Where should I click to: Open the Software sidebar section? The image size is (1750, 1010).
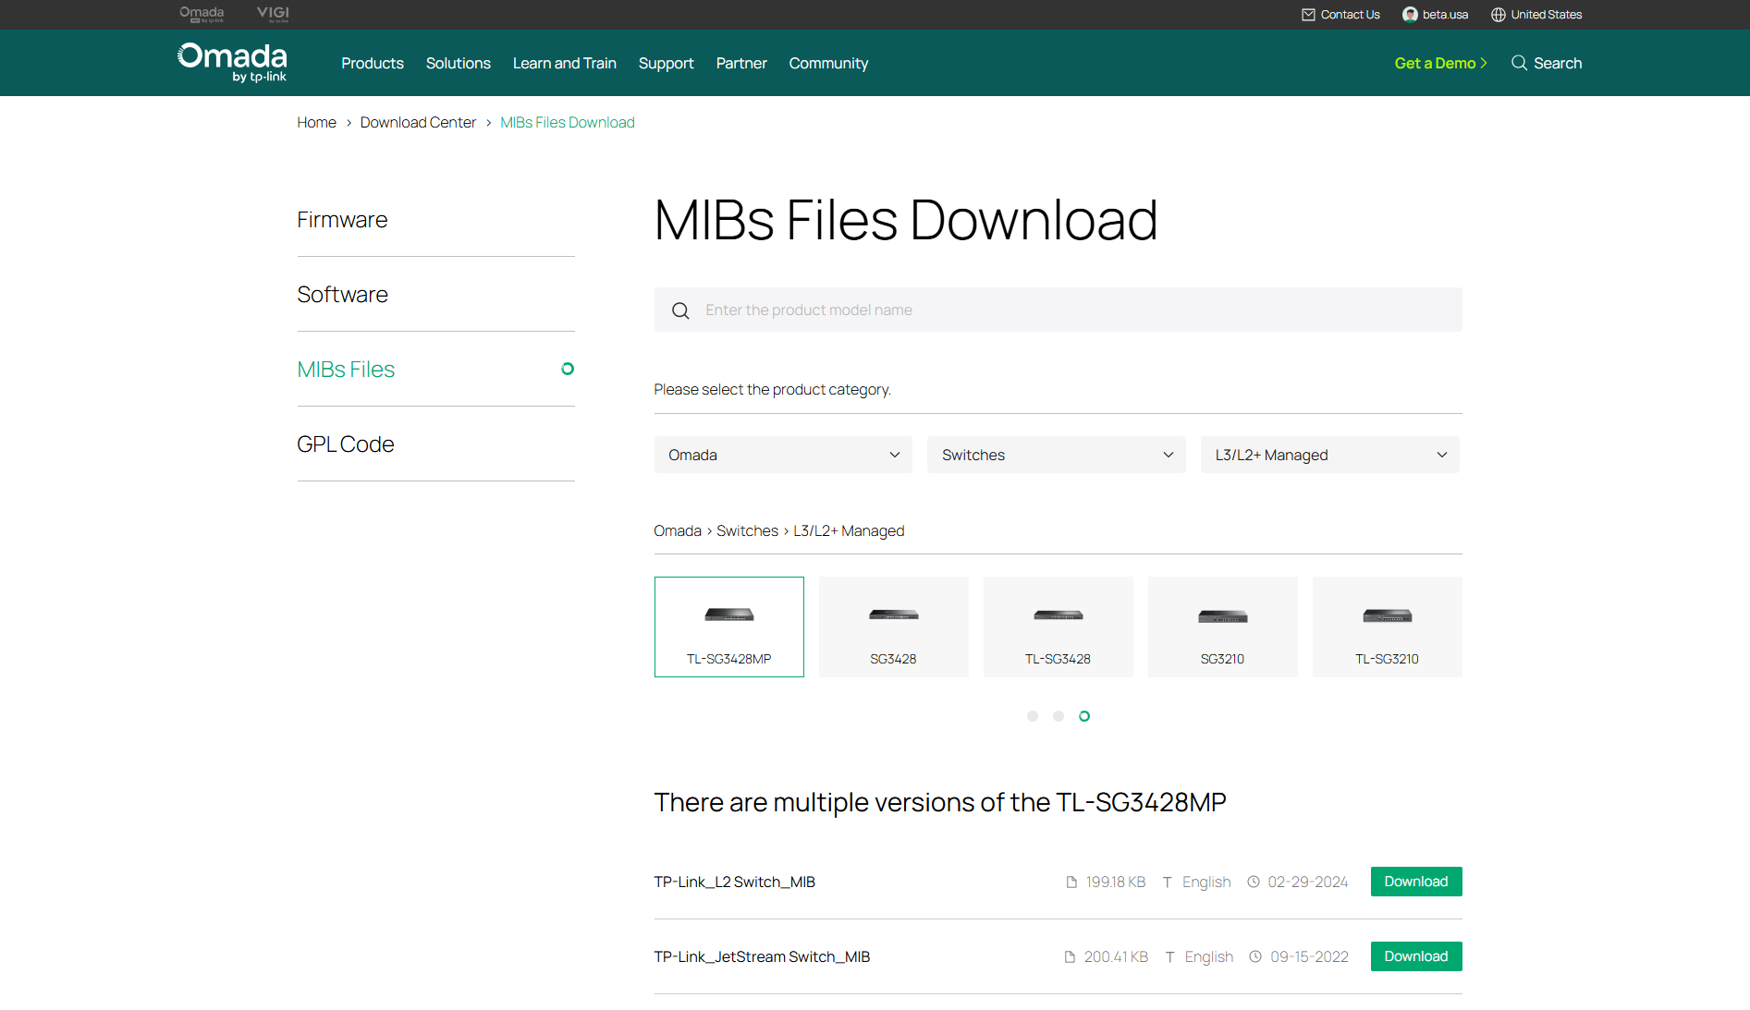tap(435, 295)
